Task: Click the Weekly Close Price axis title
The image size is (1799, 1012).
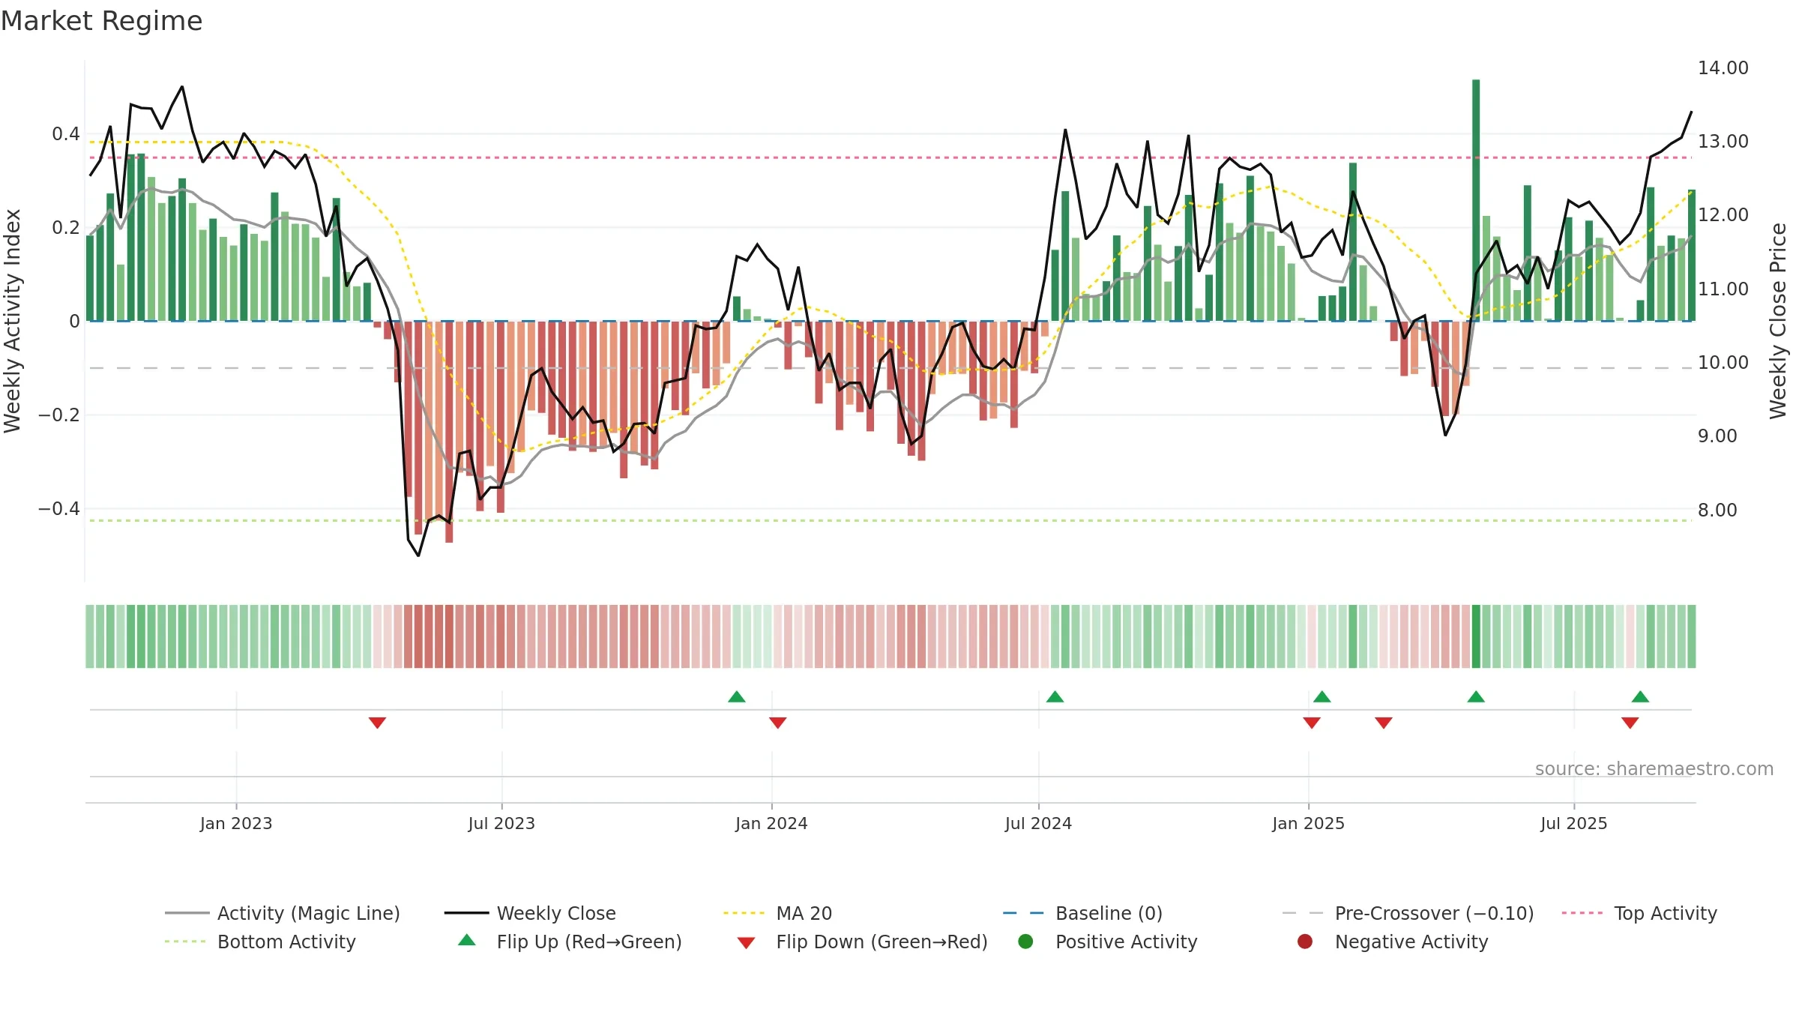Action: pyautogui.click(x=1778, y=321)
